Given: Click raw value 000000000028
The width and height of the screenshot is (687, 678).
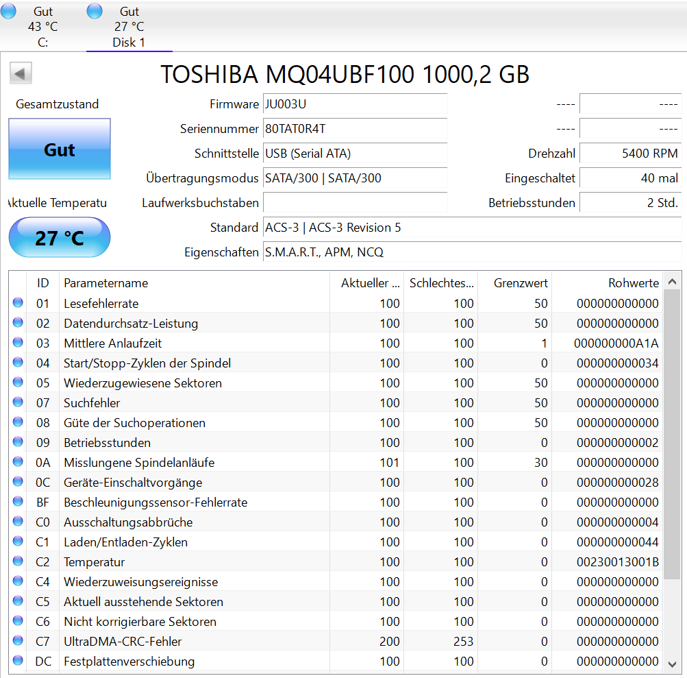Looking at the screenshot, I should (618, 483).
